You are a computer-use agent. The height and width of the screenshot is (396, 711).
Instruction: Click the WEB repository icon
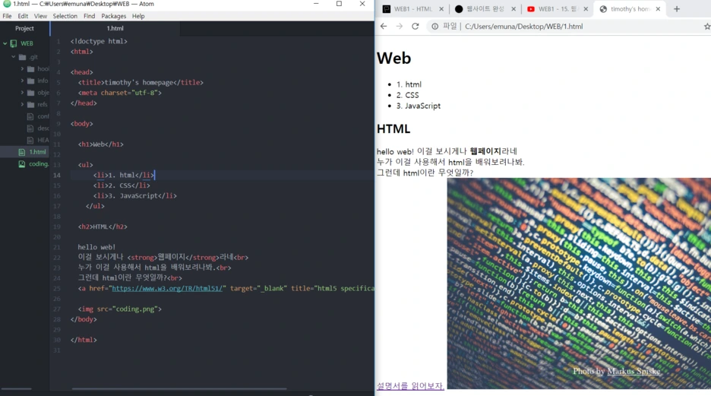[14, 43]
